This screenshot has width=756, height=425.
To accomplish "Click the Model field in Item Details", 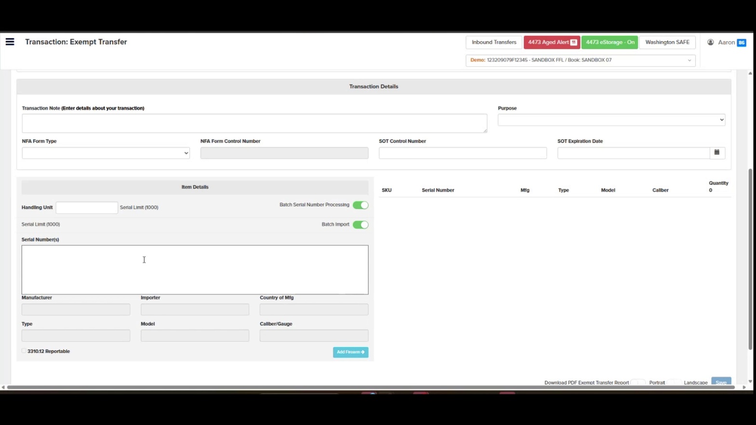I will [x=195, y=335].
